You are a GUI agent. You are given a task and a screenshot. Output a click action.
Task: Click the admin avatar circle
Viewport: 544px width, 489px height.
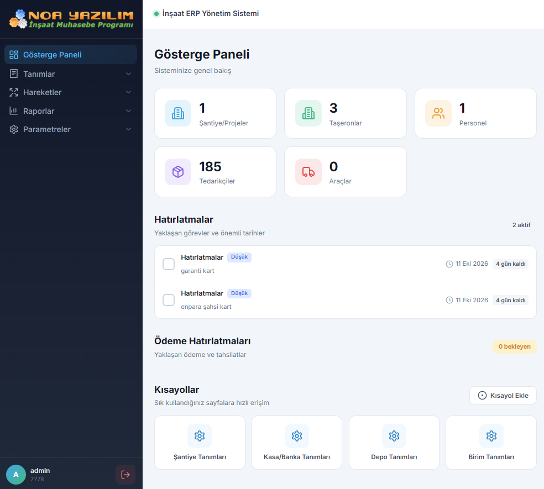16,475
